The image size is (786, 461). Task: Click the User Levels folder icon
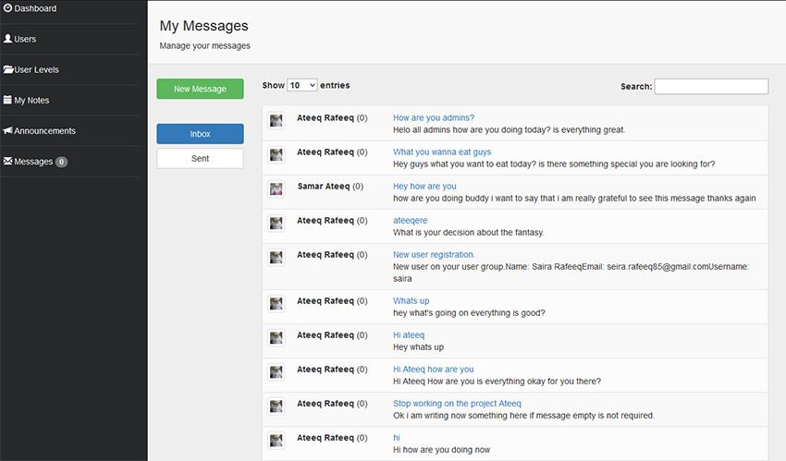[x=8, y=69]
